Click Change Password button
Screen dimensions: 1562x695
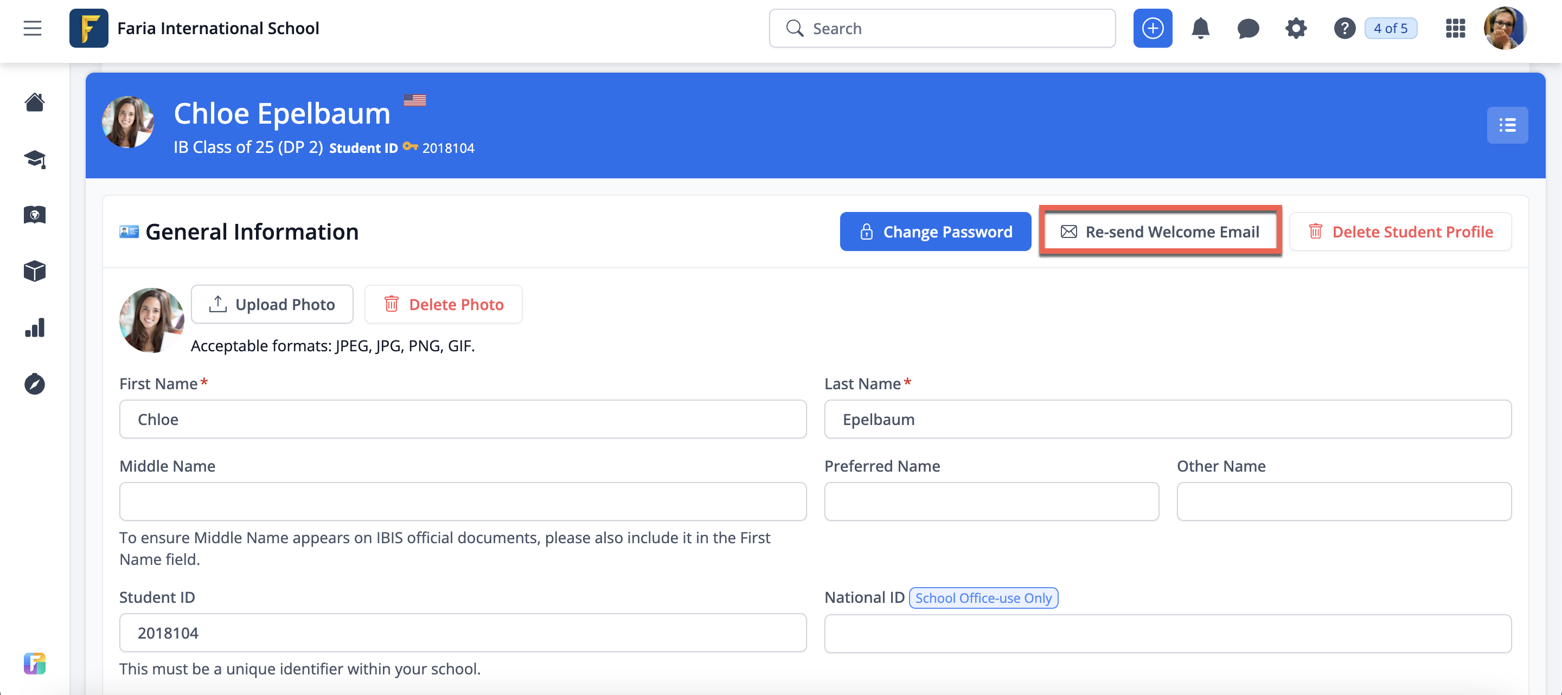(935, 232)
